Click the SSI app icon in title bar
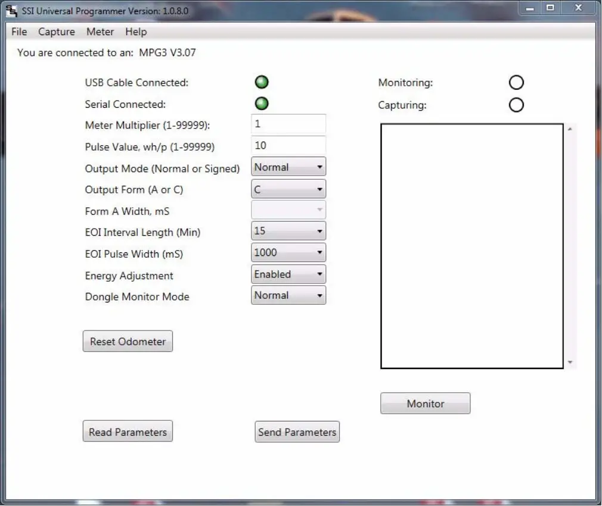This screenshot has height=506, width=602. (x=11, y=10)
